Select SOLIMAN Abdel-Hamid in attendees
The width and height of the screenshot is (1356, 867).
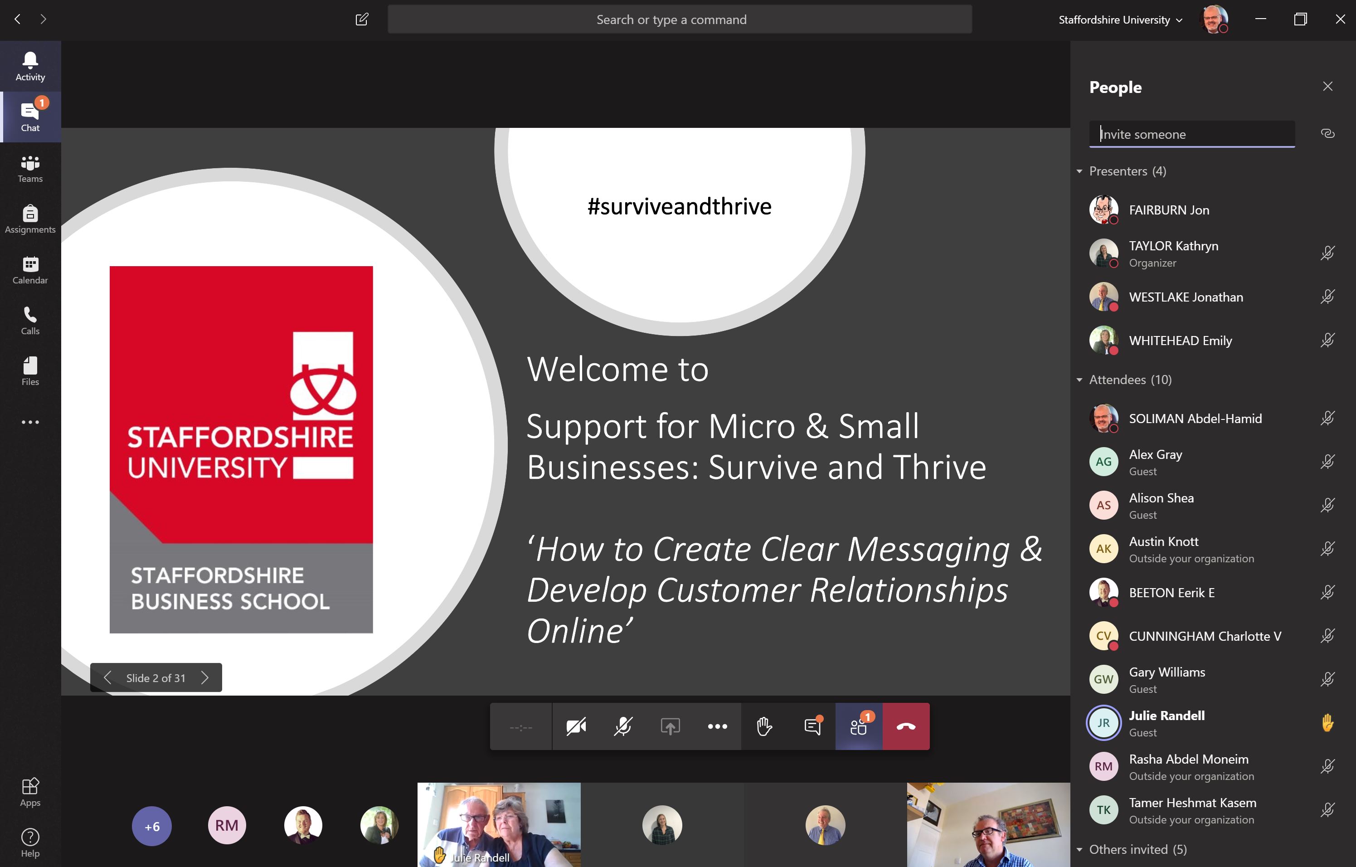(1213, 418)
